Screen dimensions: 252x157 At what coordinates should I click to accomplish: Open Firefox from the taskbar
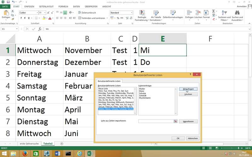(x=25, y=153)
